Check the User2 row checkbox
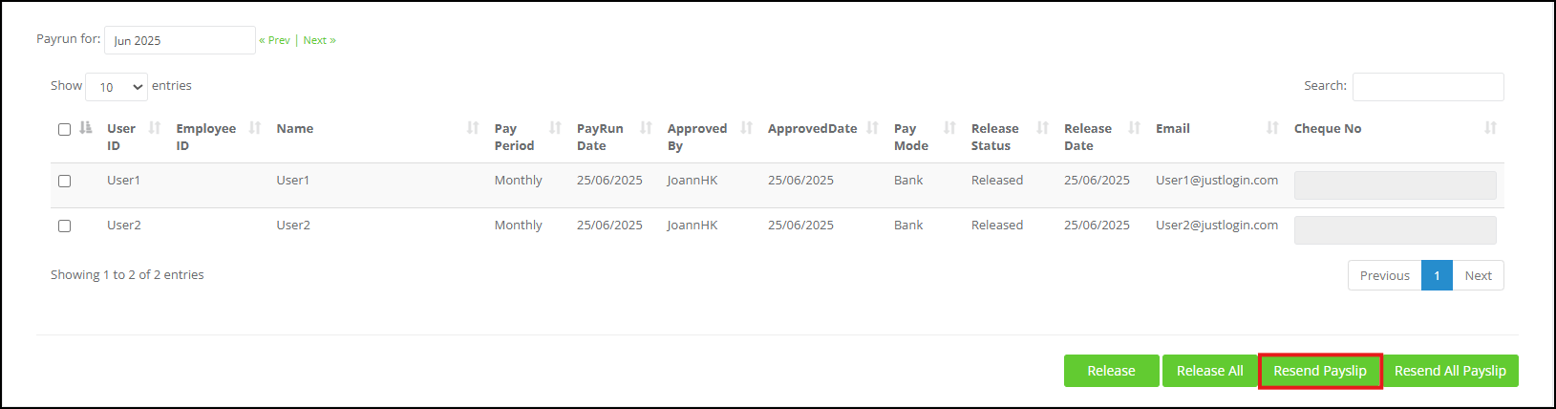The height and width of the screenshot is (409, 1556). pos(64,226)
